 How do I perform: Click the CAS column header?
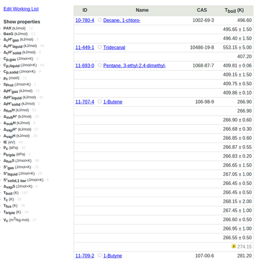202,10
